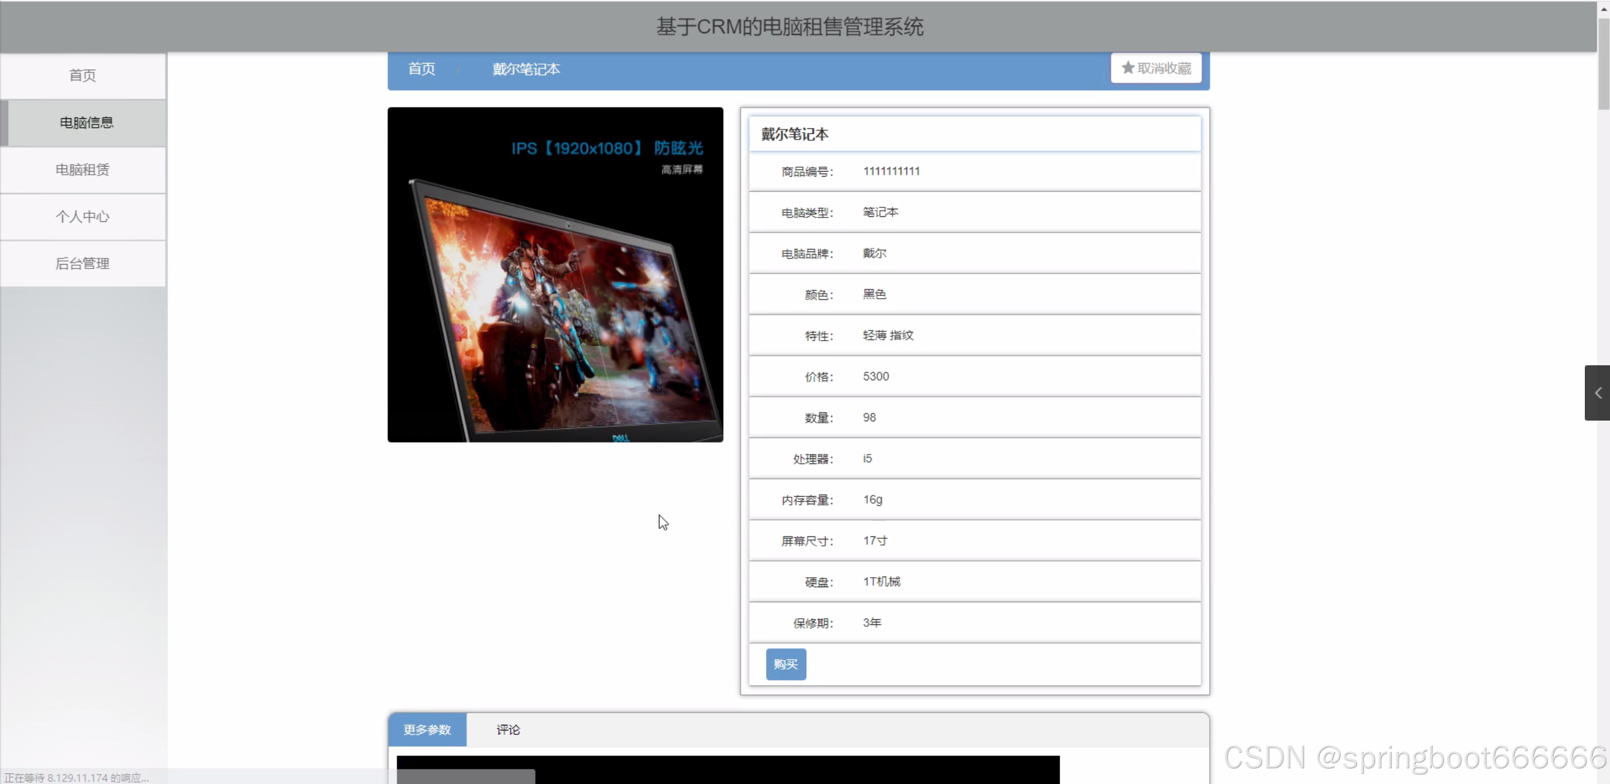The width and height of the screenshot is (1610, 784).
Task: Click the Dell laptop product image
Action: pos(555,275)
